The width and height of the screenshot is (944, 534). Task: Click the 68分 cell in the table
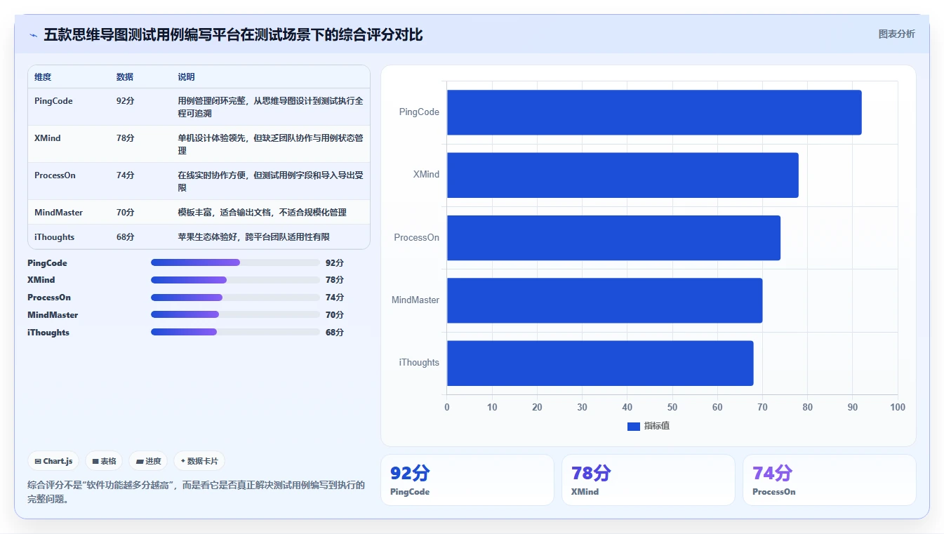(125, 237)
